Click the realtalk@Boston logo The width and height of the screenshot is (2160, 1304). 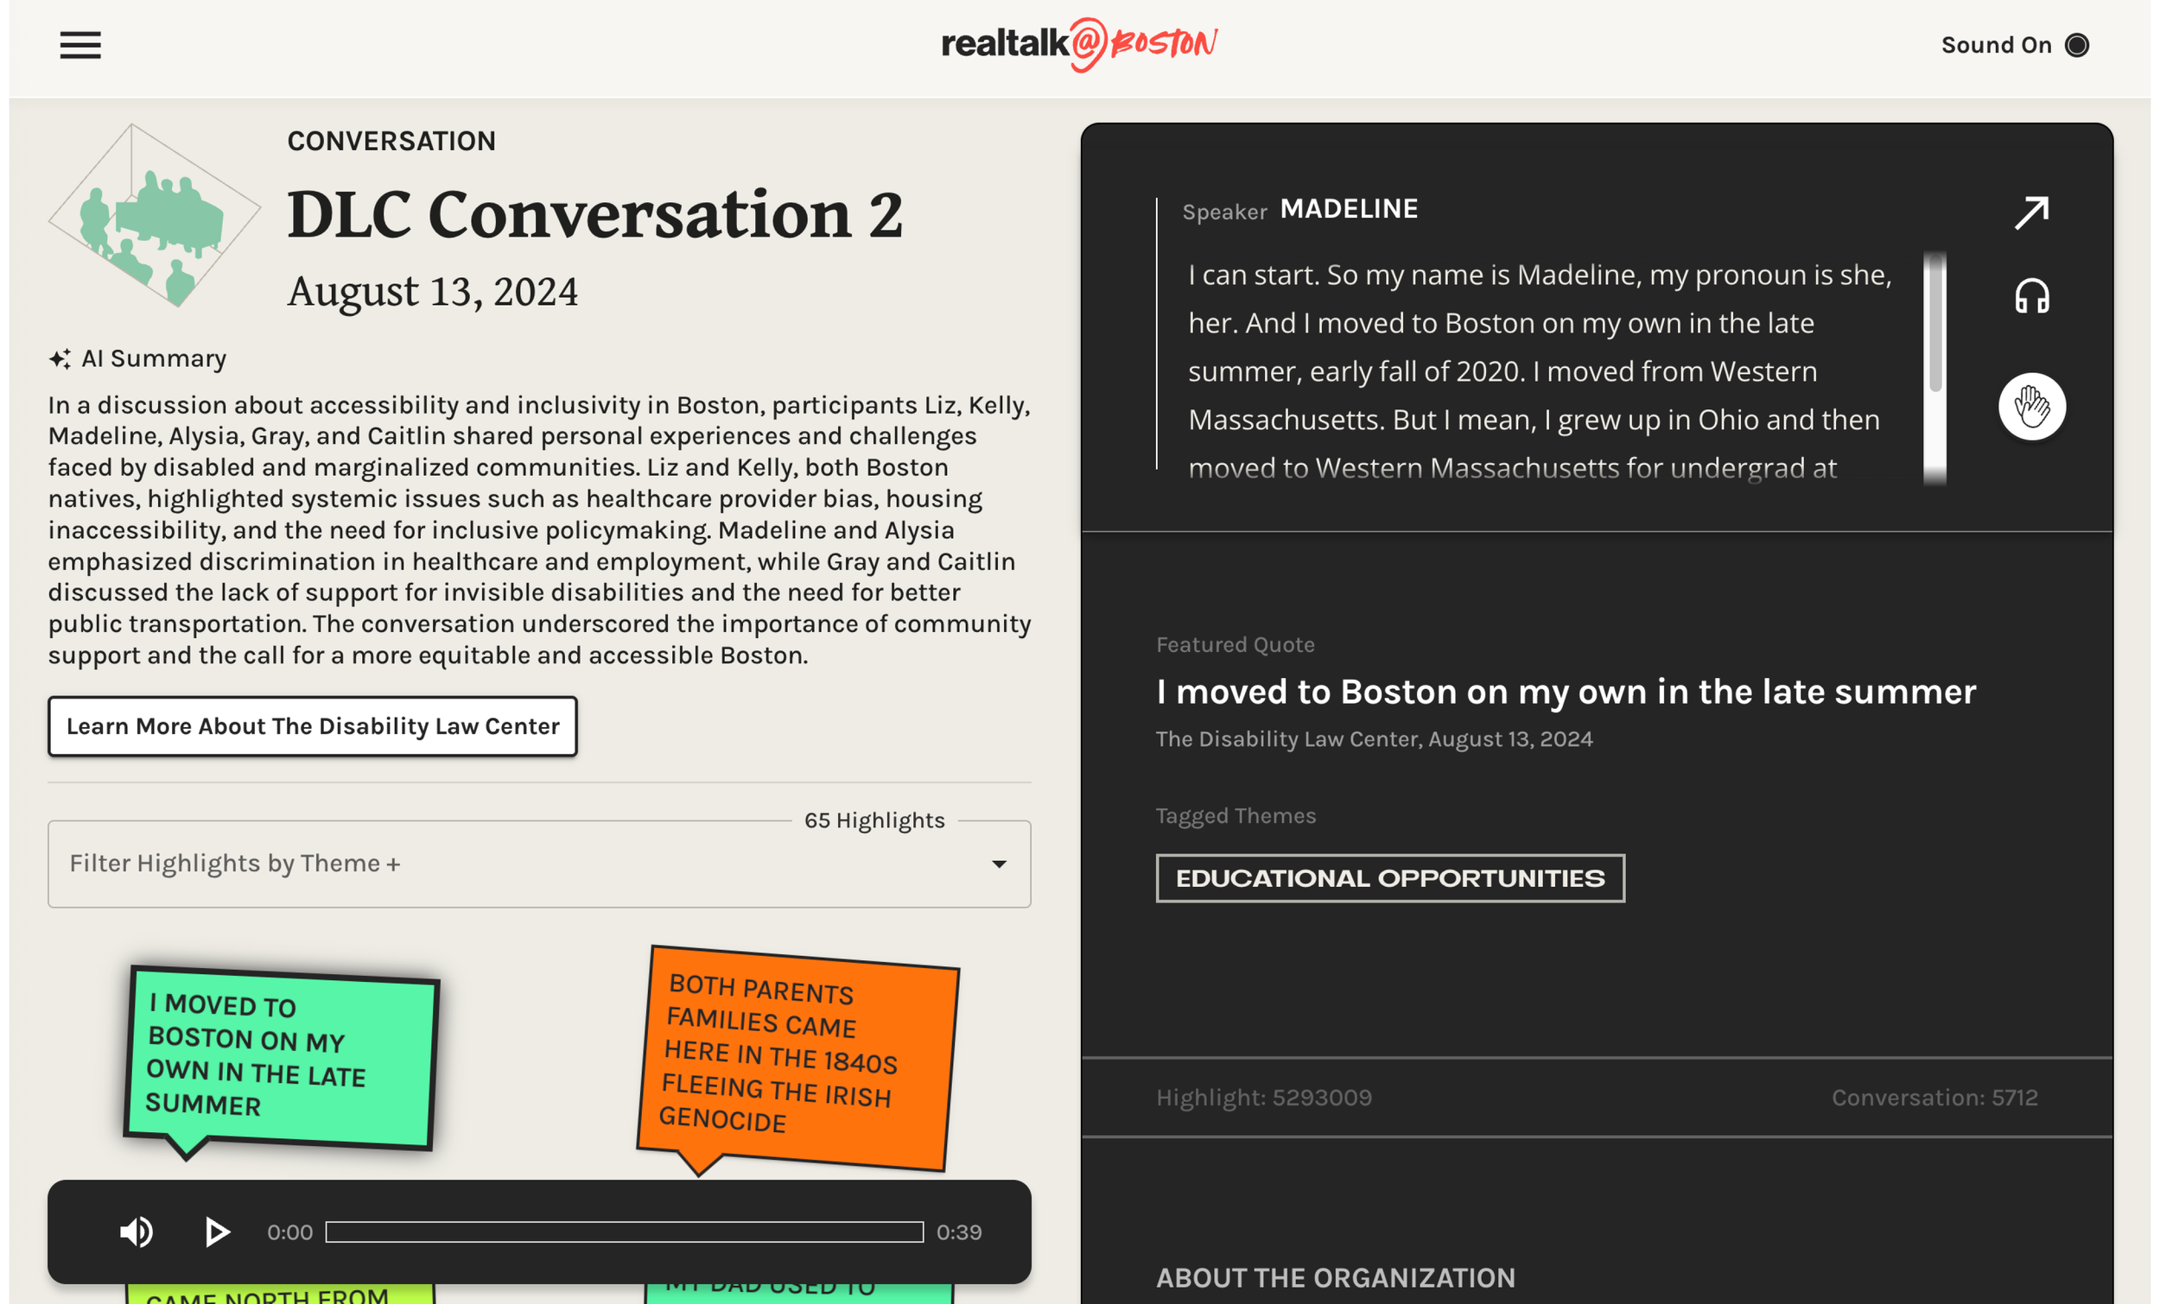click(1079, 44)
